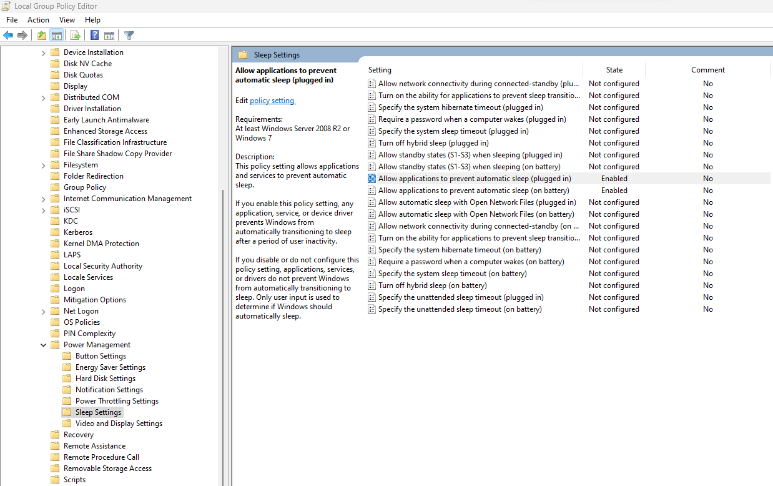The height and width of the screenshot is (486, 773).
Task: Select 'Specify the unattended sleep timeout (plugged in)'
Action: click(x=461, y=297)
